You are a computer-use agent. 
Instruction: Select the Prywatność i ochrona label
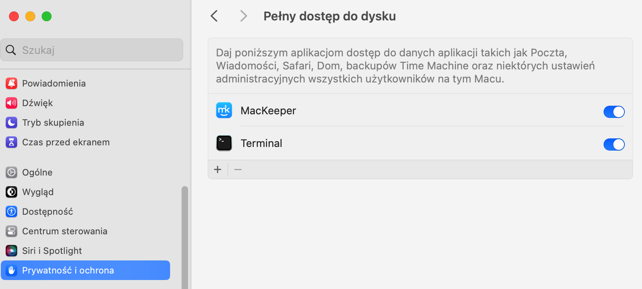68,270
